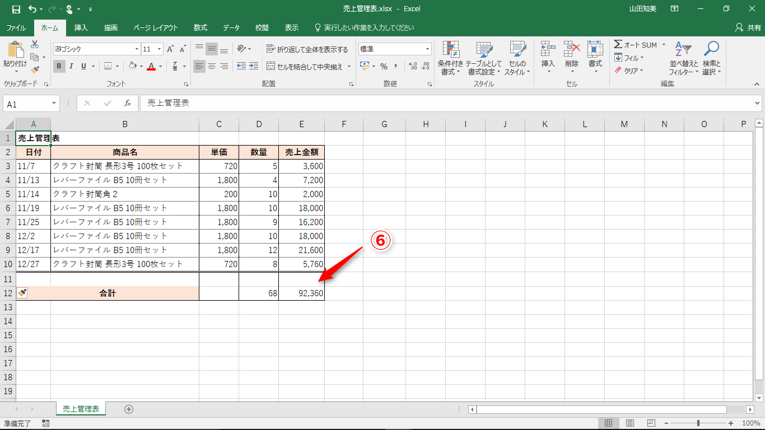765x430 pixels.
Task: Open the 標準 number format dropdown
Action: [428, 49]
